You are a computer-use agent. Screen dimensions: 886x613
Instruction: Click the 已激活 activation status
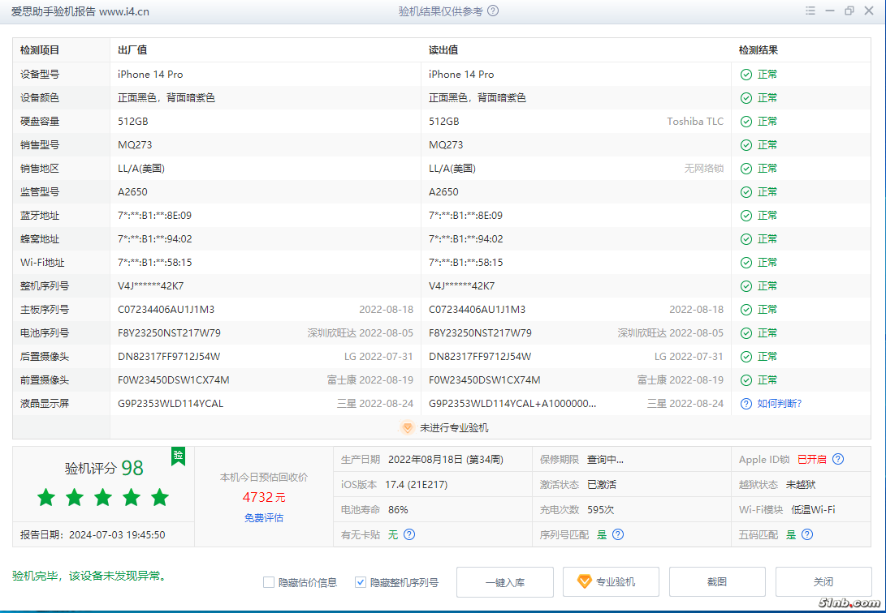point(601,485)
